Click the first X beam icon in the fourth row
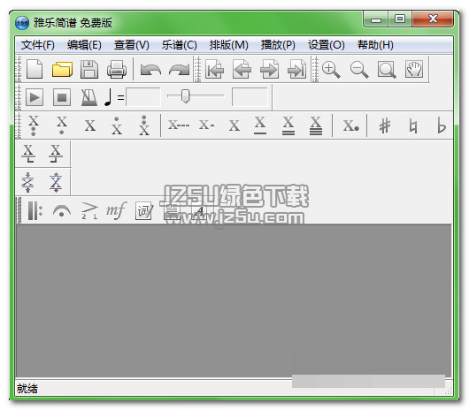 (x=28, y=154)
